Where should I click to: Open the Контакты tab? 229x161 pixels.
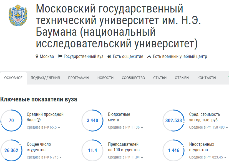[207, 78]
